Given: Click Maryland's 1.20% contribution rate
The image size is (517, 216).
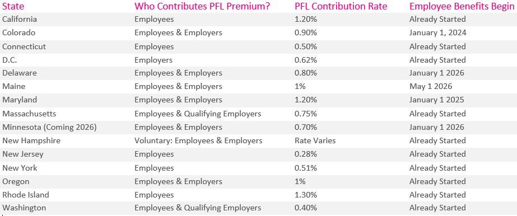Looking at the screenshot, I should 306,100.
